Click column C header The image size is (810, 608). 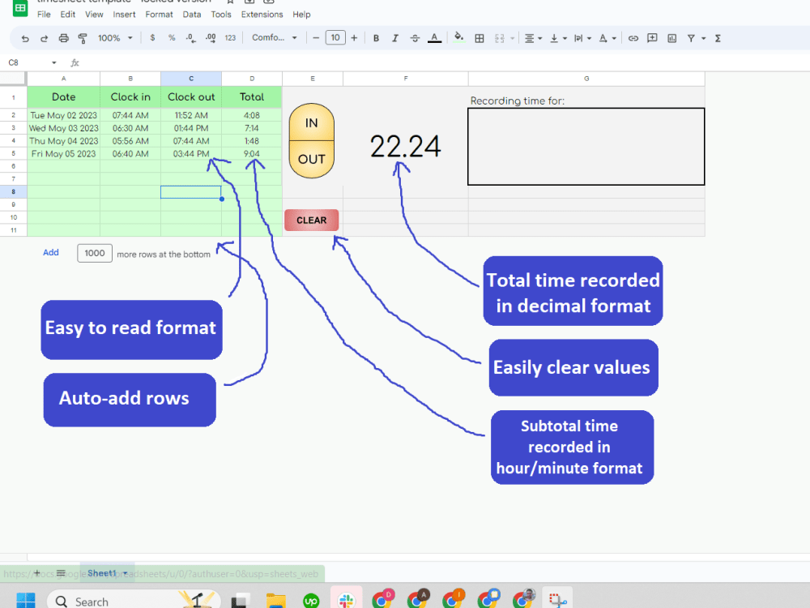coord(191,79)
